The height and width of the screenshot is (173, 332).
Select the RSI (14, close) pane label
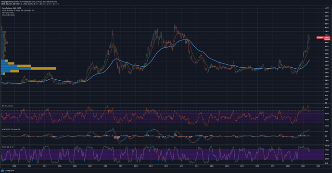click(7, 106)
